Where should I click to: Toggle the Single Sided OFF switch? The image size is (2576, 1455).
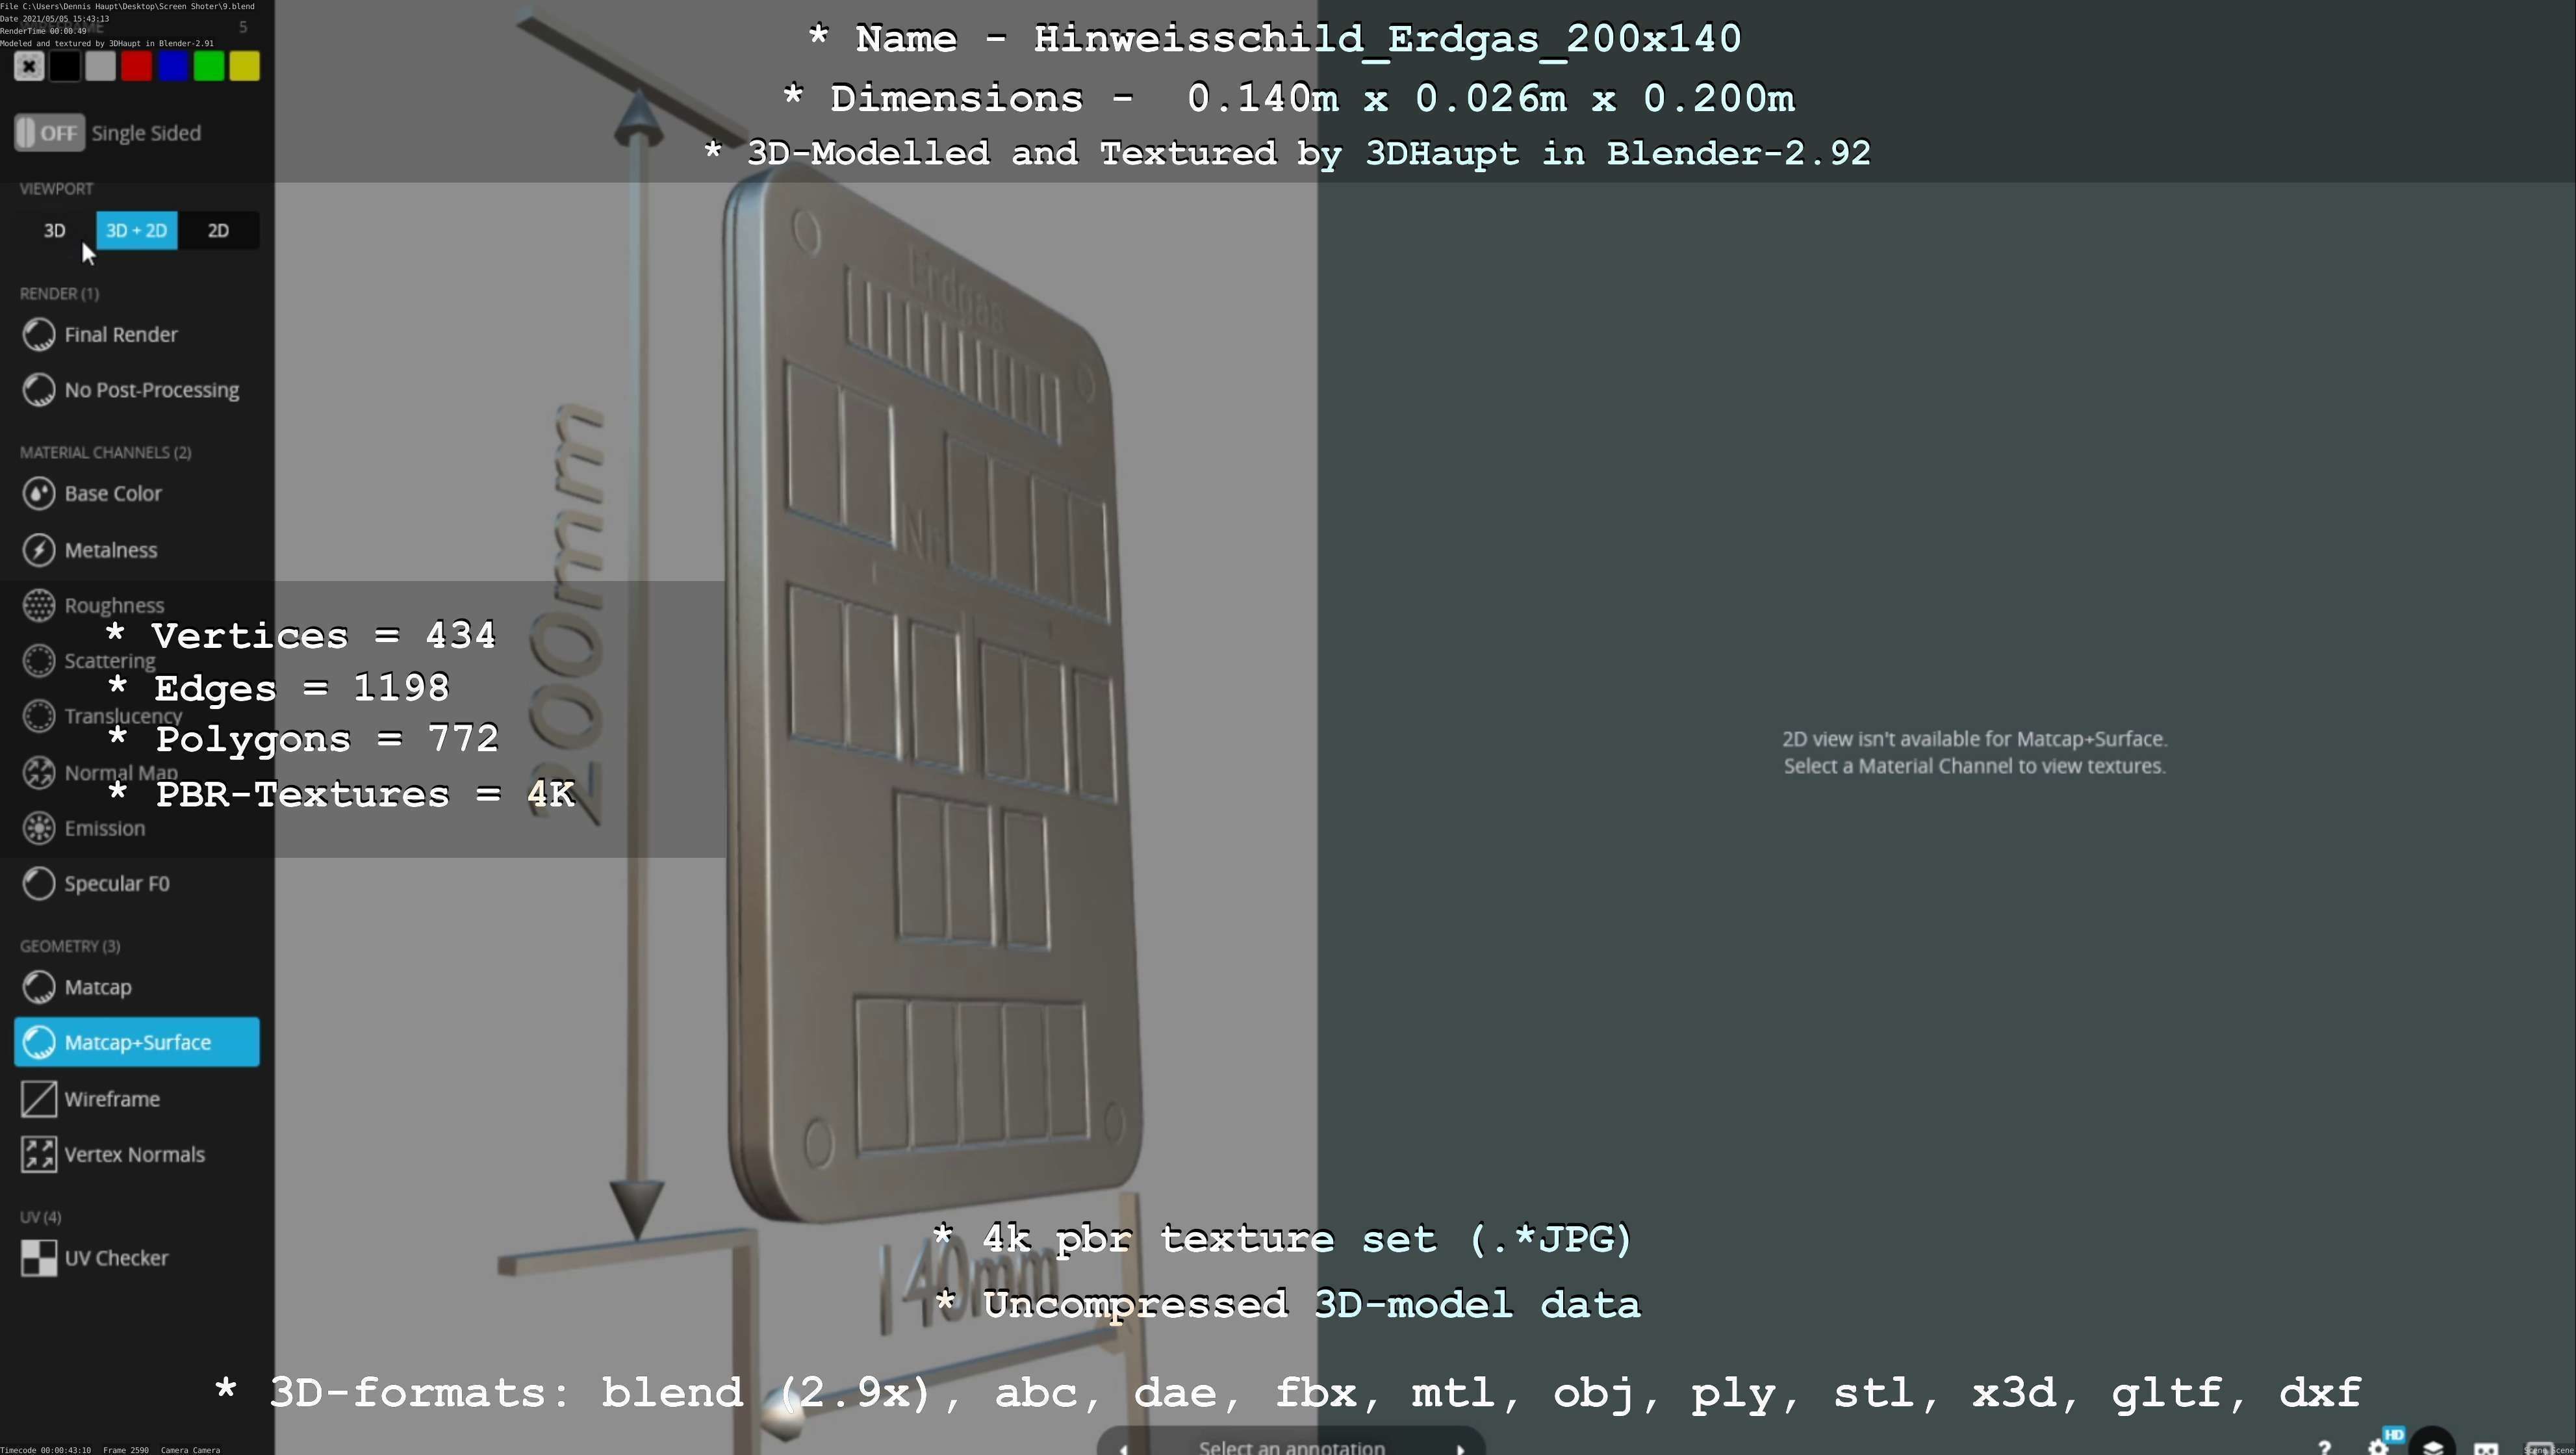coord(50,133)
